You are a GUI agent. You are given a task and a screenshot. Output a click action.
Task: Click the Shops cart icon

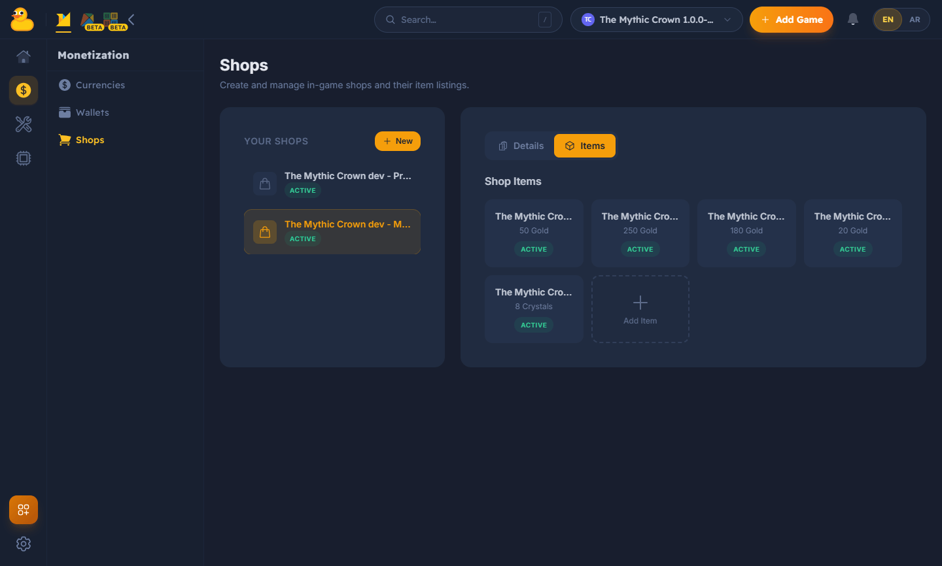(65, 140)
